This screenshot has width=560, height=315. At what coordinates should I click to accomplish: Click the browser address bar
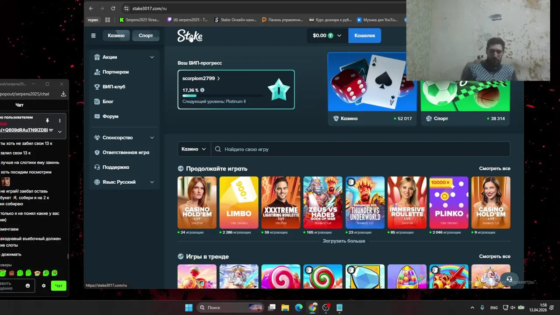pyautogui.click(x=262, y=8)
